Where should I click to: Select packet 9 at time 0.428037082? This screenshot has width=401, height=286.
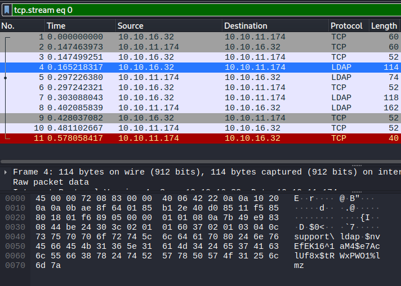pyautogui.click(x=200, y=118)
